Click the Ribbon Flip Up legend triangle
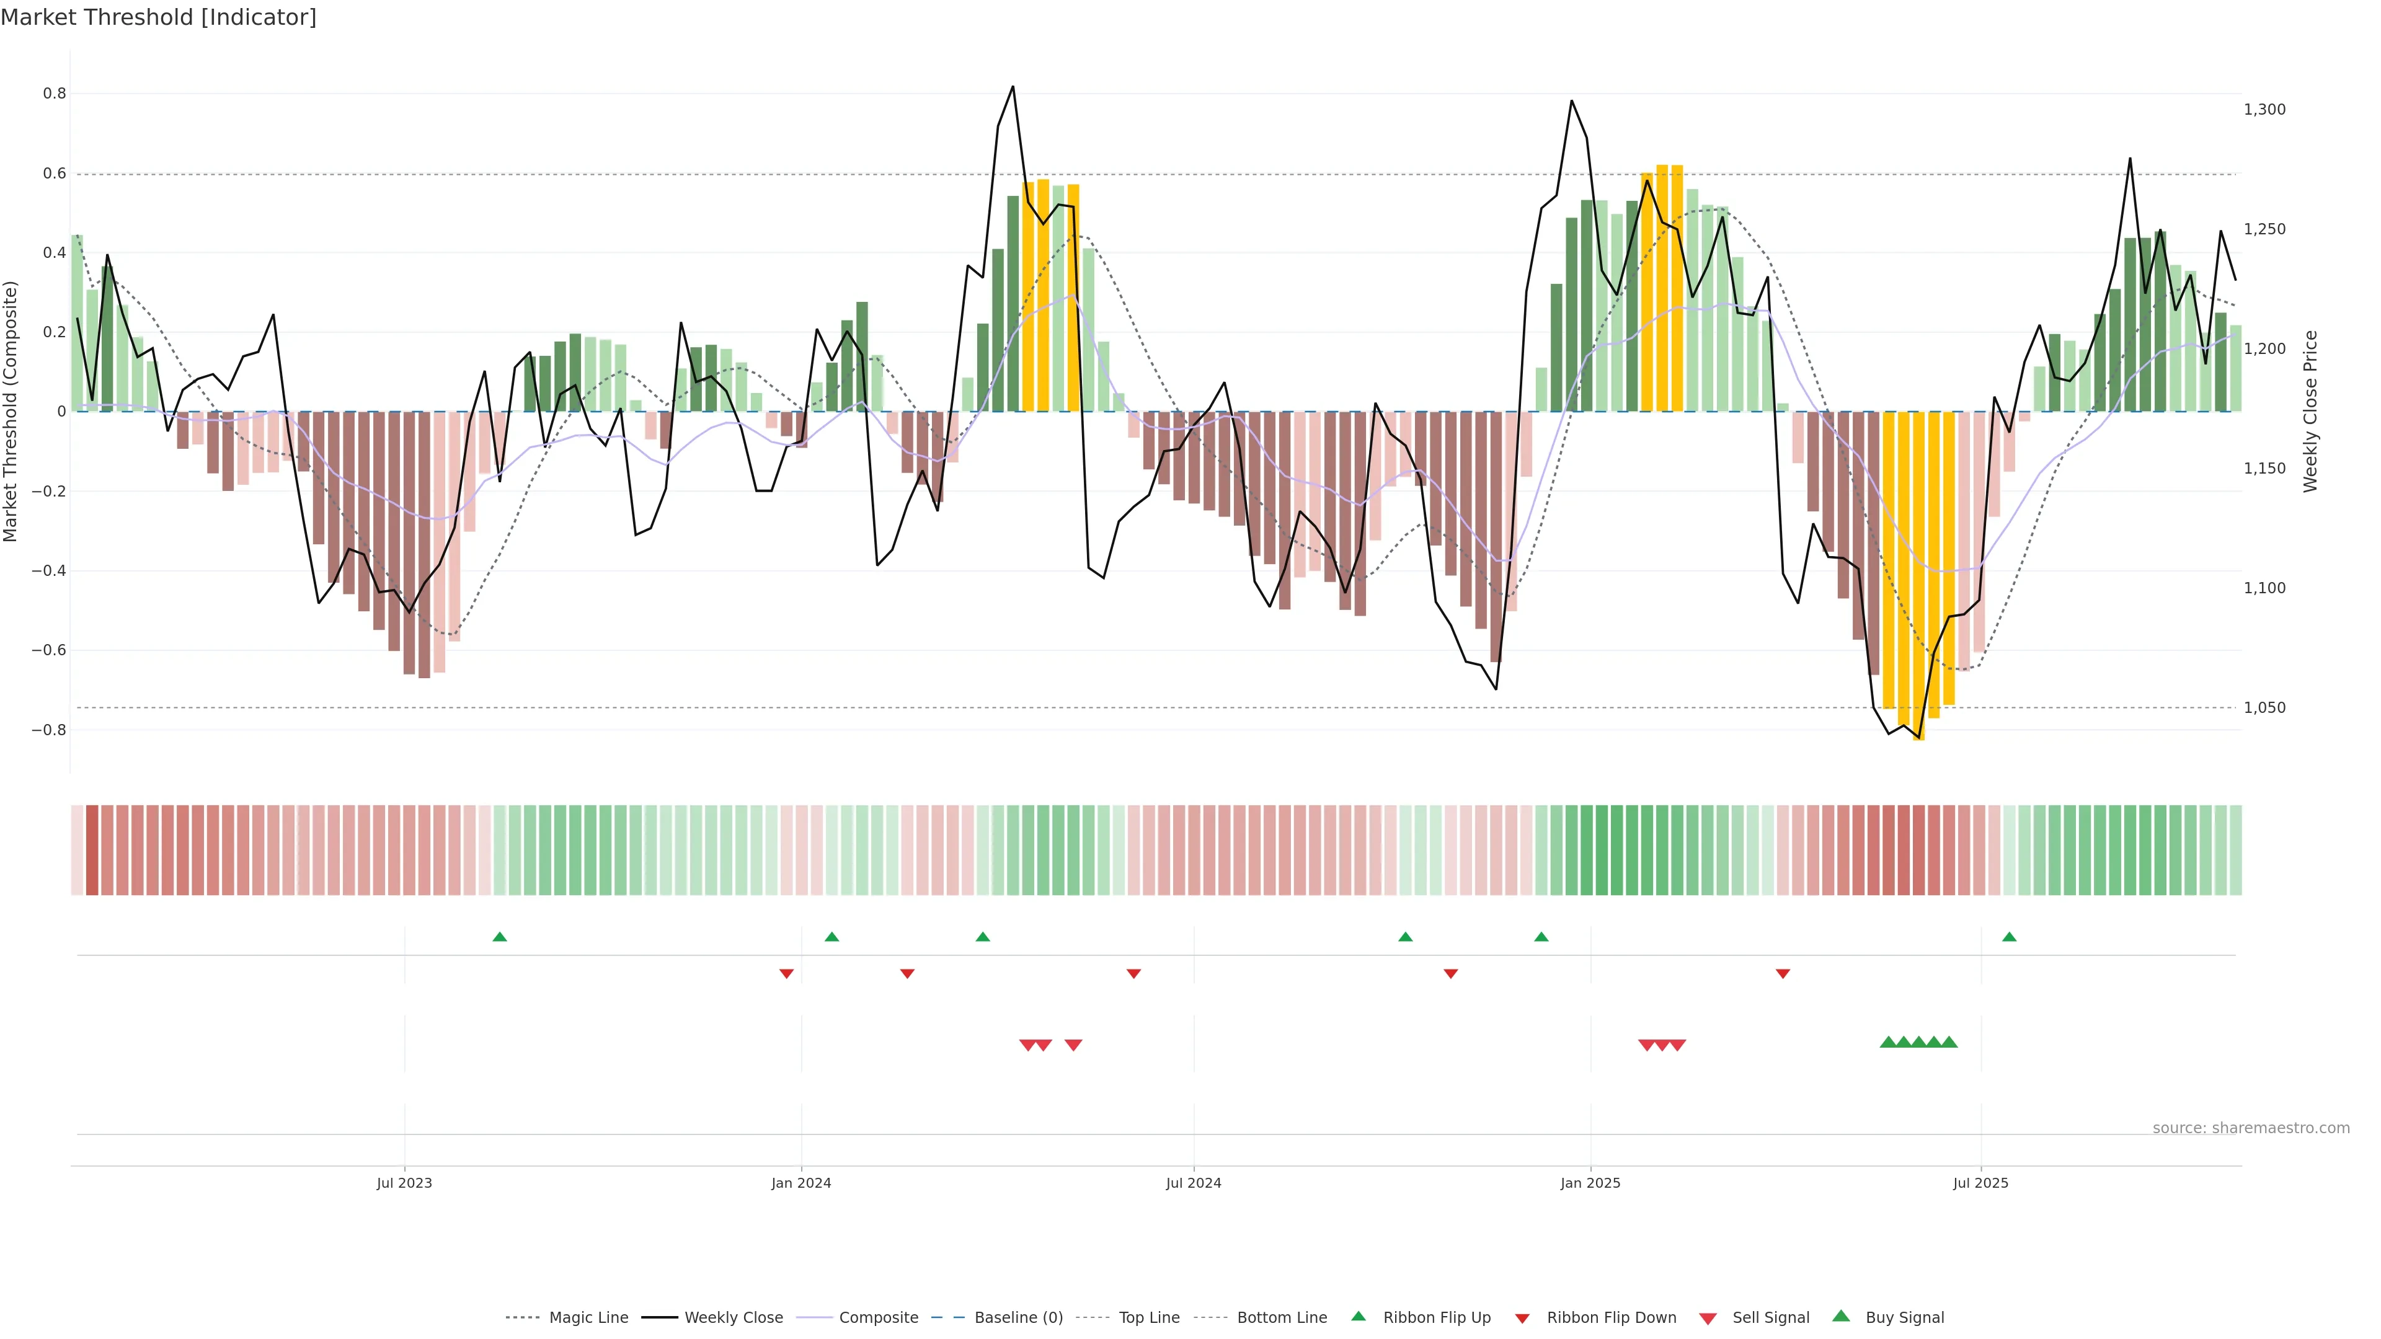2381x1339 pixels. [1358, 1316]
